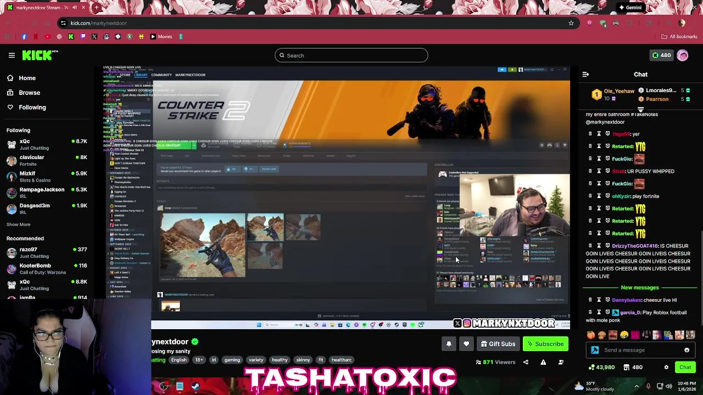The height and width of the screenshot is (395, 703).
Task: Open Gemini button in browser title bar
Action: point(630,8)
